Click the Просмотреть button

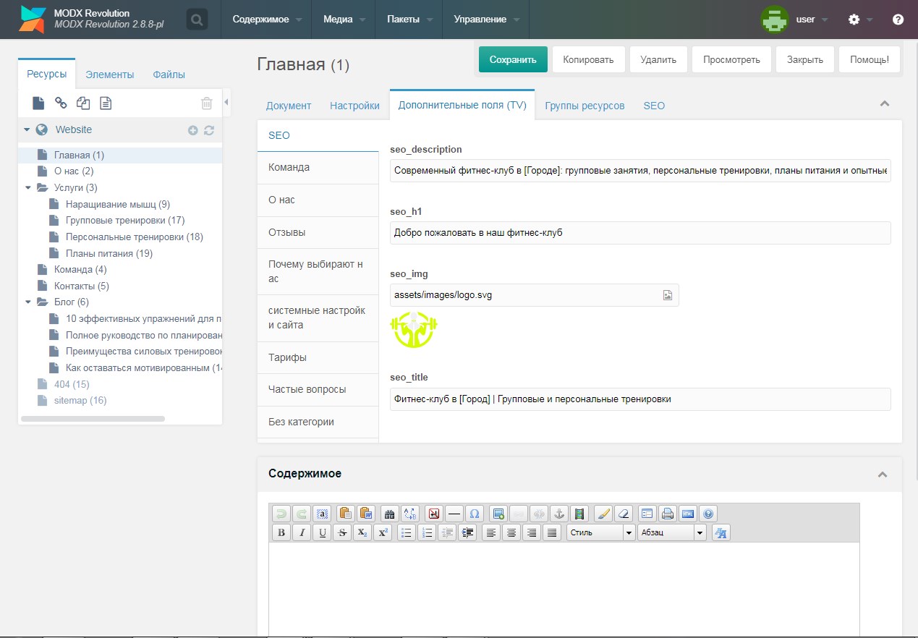click(x=731, y=59)
